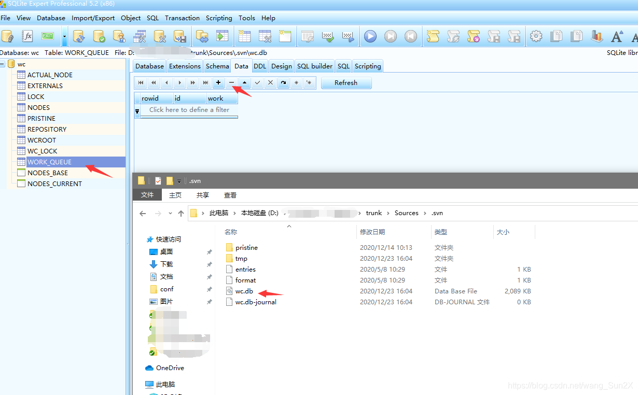Open dropdown arrow next to EXIT icon
The image size is (638, 395).
pos(64,37)
